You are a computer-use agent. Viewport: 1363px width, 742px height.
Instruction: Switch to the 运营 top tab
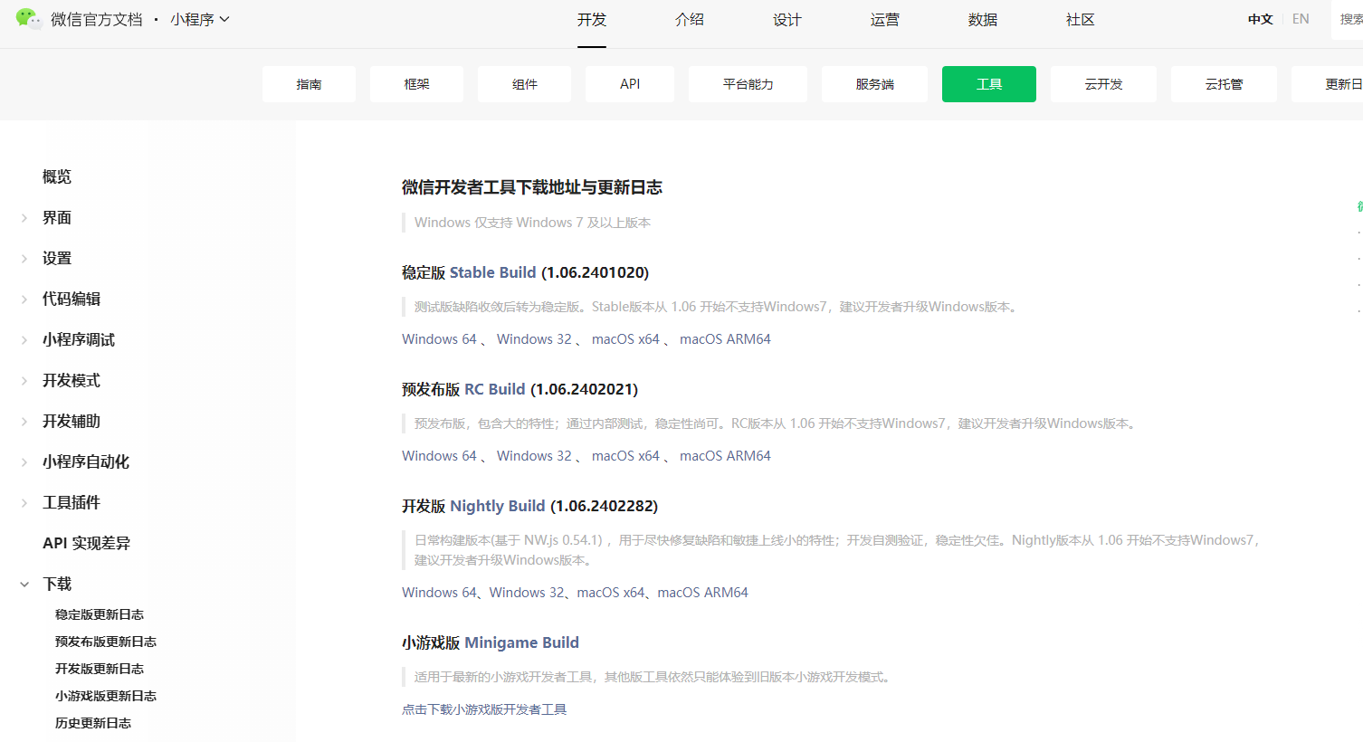tap(885, 20)
